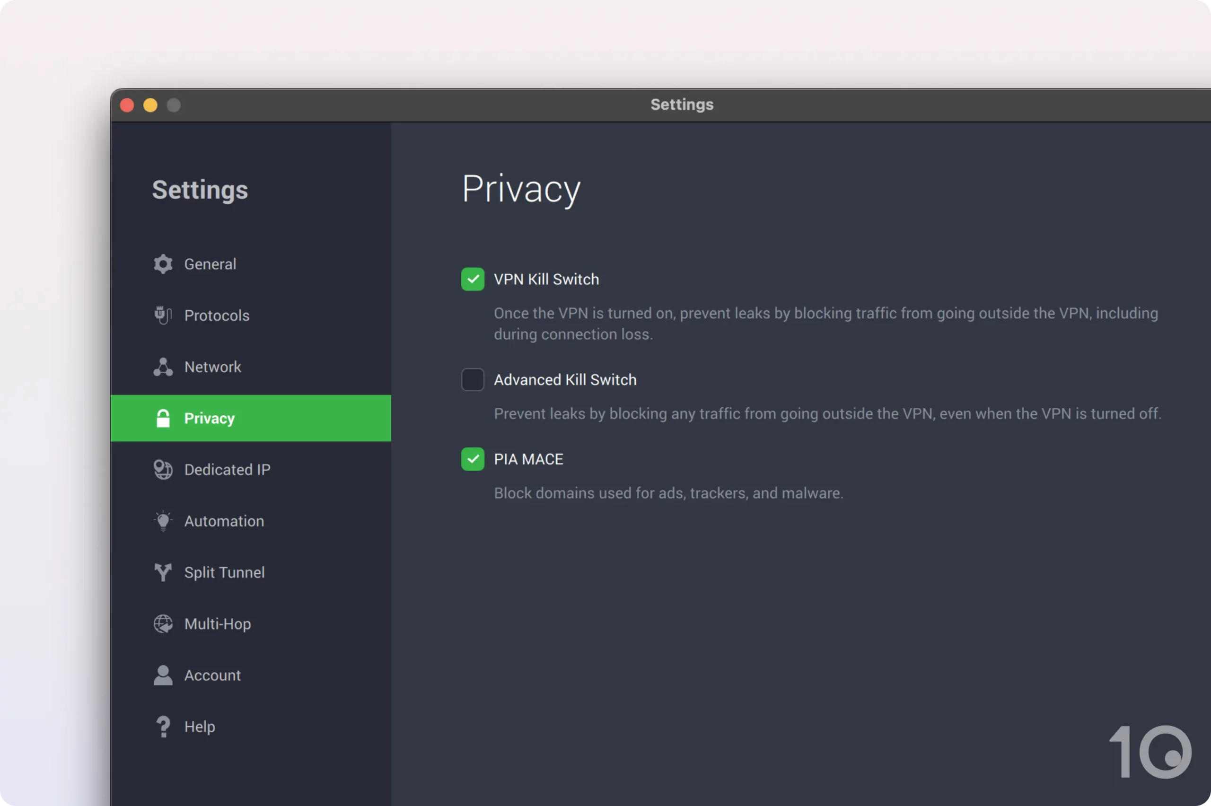Minimize the Settings window with yellow button
The image size is (1211, 806).
tap(150, 105)
